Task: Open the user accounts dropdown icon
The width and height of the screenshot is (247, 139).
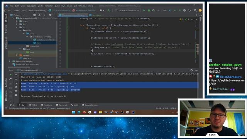Action: point(102,10)
